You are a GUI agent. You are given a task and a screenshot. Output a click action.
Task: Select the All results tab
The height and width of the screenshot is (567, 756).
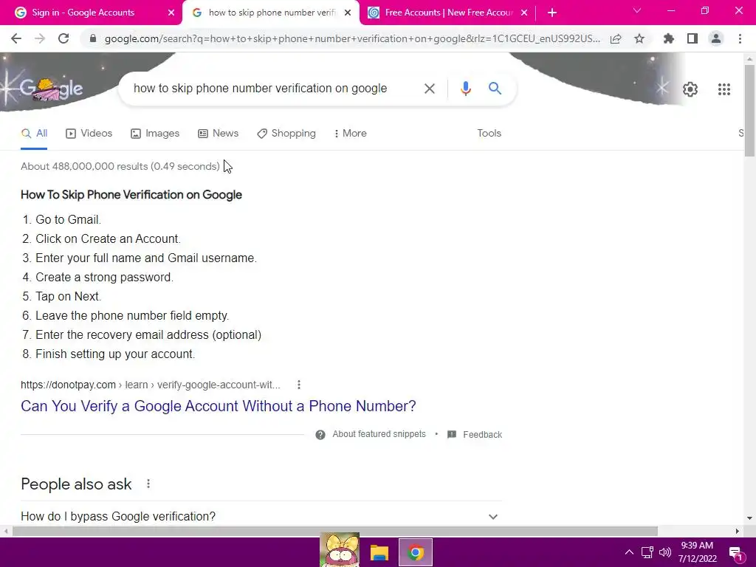[34, 134]
